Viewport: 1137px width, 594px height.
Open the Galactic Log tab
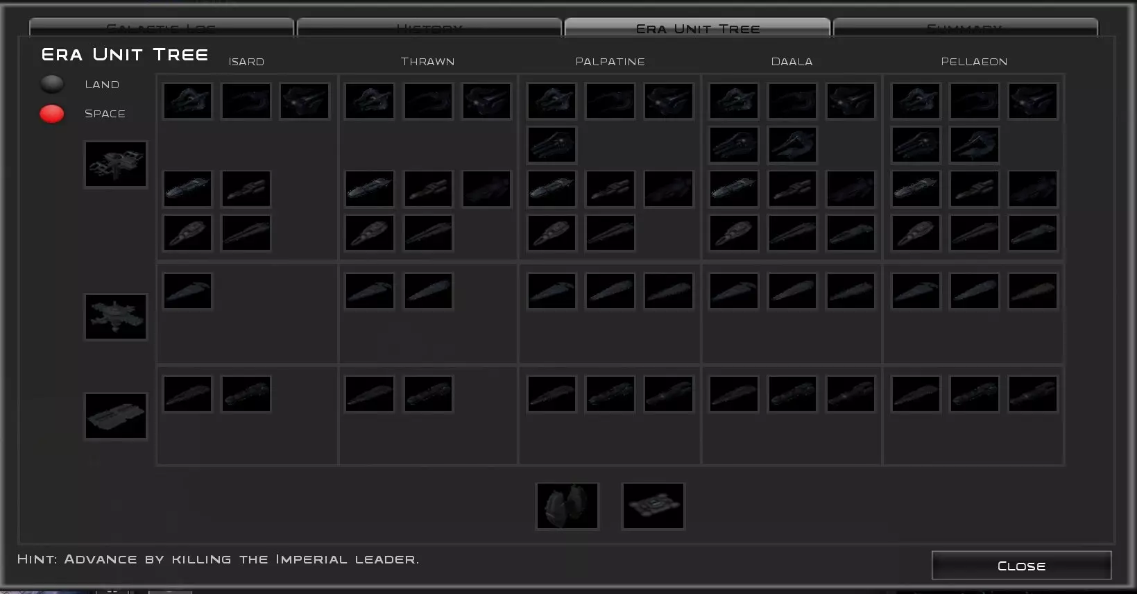pos(161,28)
